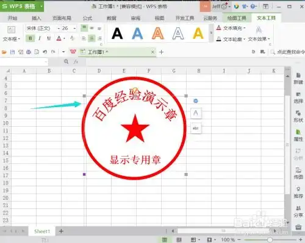Open the 开始 ribbon tab
The height and width of the screenshot is (243, 305).
point(12,18)
